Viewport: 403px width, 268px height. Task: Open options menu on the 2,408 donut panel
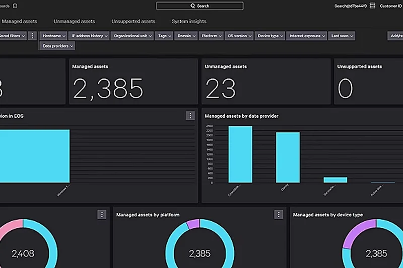[x=102, y=215]
